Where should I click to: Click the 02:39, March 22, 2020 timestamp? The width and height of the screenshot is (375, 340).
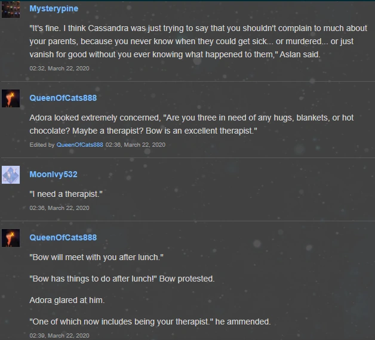(x=59, y=335)
